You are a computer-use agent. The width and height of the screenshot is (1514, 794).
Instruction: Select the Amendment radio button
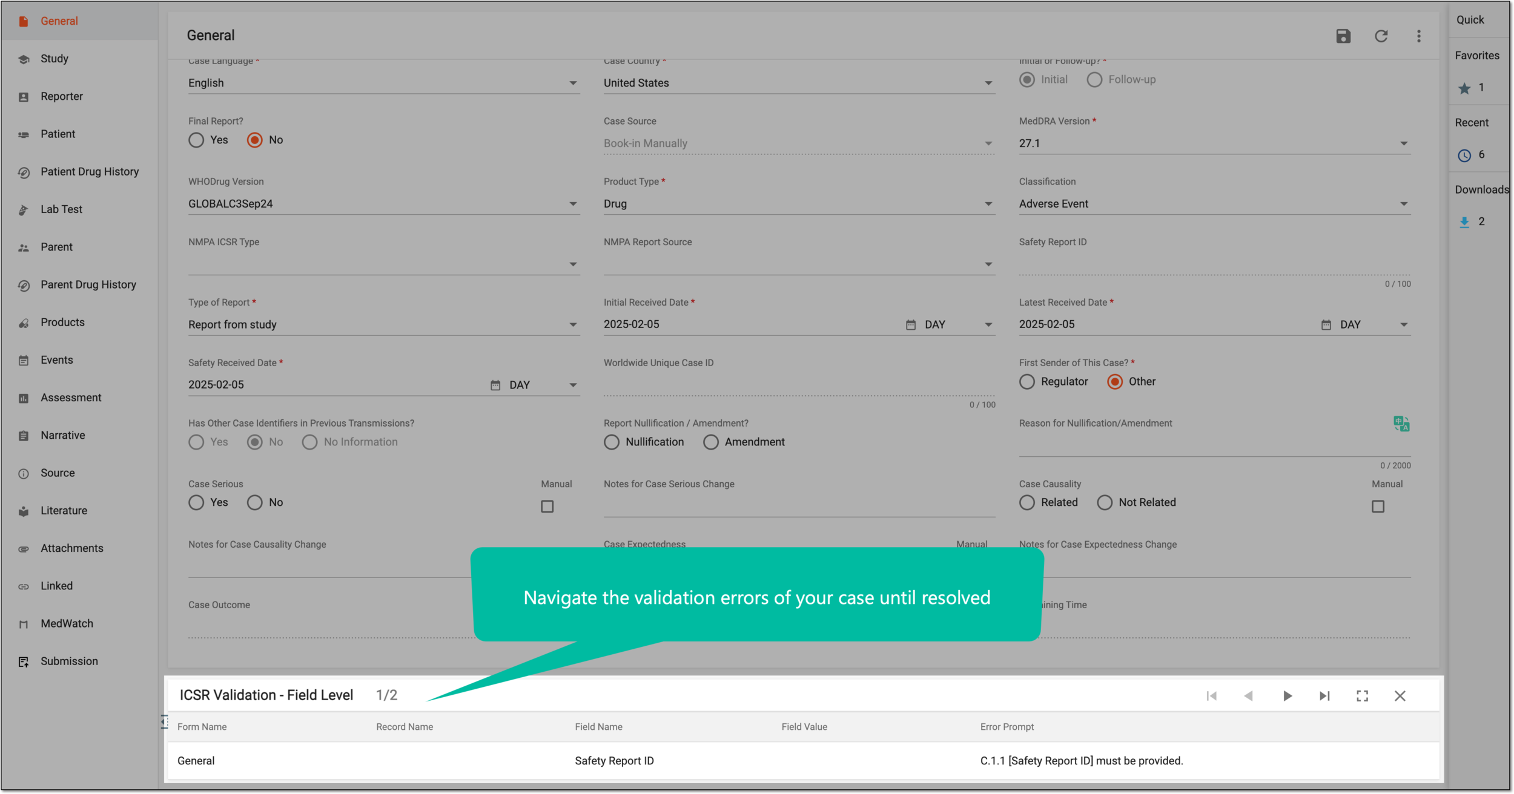(x=711, y=442)
